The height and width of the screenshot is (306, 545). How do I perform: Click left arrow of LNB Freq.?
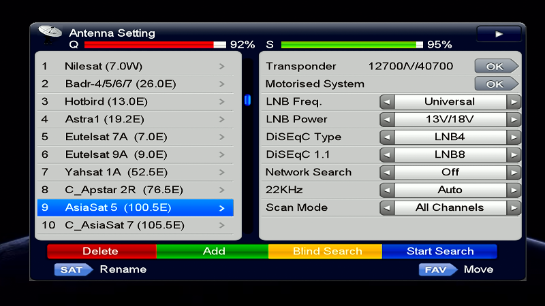387,102
